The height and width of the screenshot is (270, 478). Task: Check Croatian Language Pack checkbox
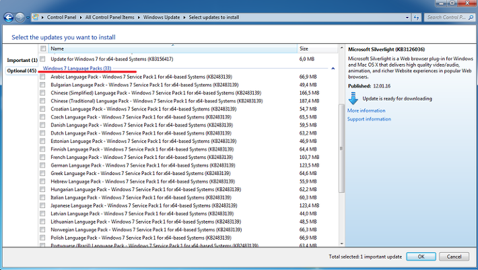click(x=42, y=109)
